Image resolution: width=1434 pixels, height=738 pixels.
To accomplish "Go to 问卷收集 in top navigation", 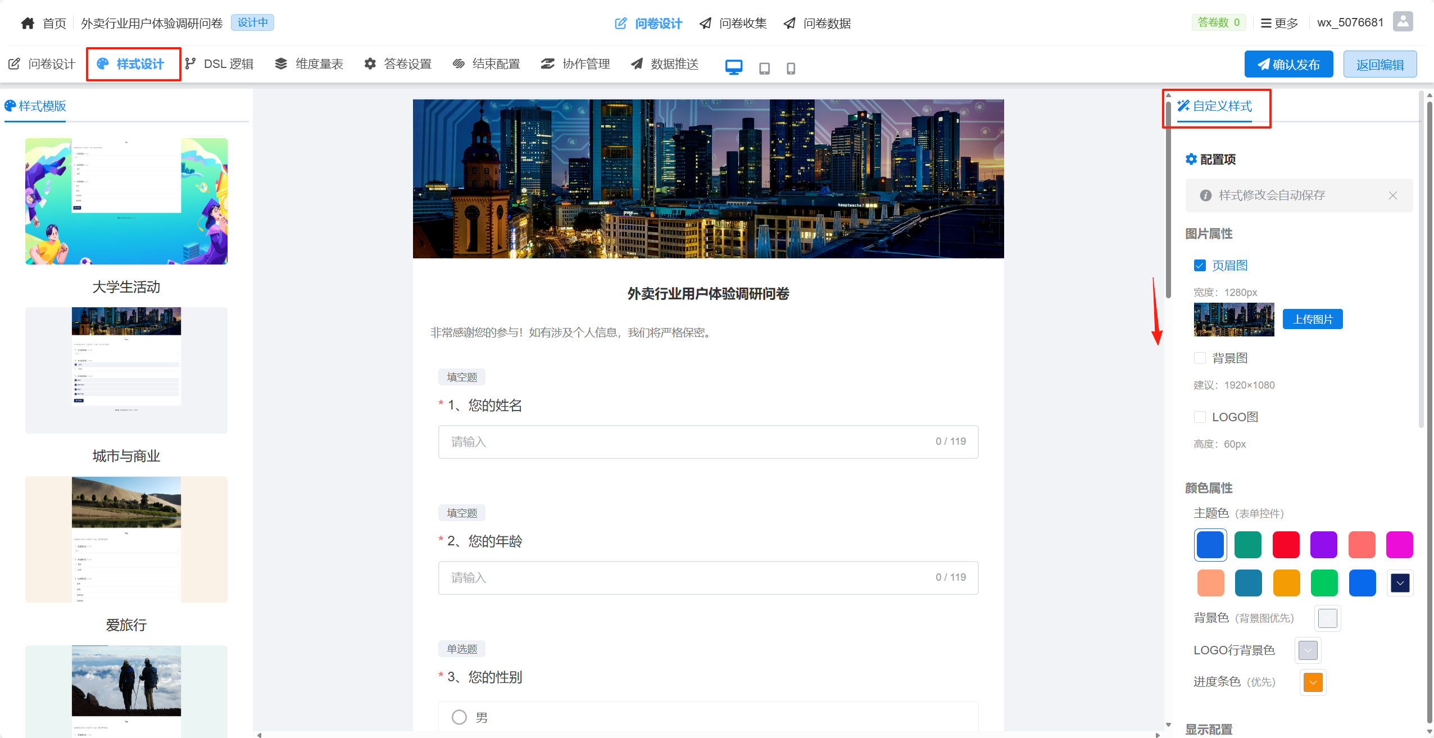I will pos(733,23).
